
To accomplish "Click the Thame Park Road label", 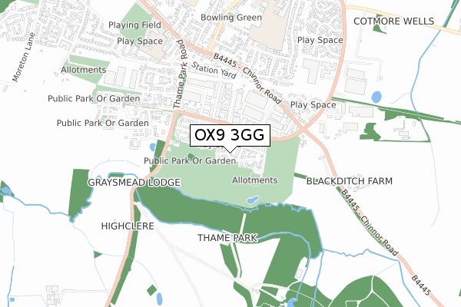I will [181, 74].
